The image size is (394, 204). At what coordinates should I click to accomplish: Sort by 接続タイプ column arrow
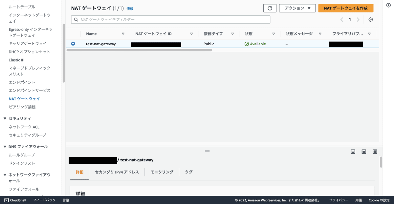(232, 34)
